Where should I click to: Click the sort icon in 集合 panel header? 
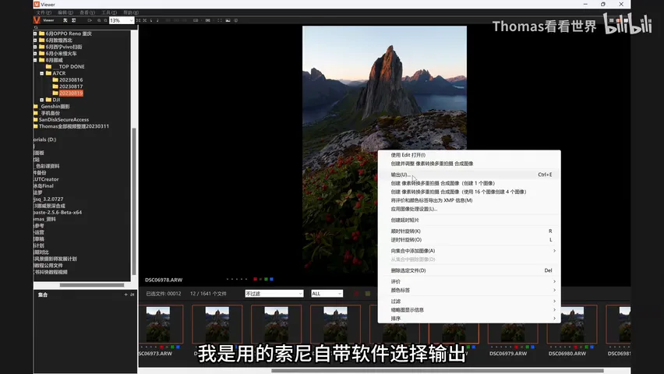[x=132, y=295]
